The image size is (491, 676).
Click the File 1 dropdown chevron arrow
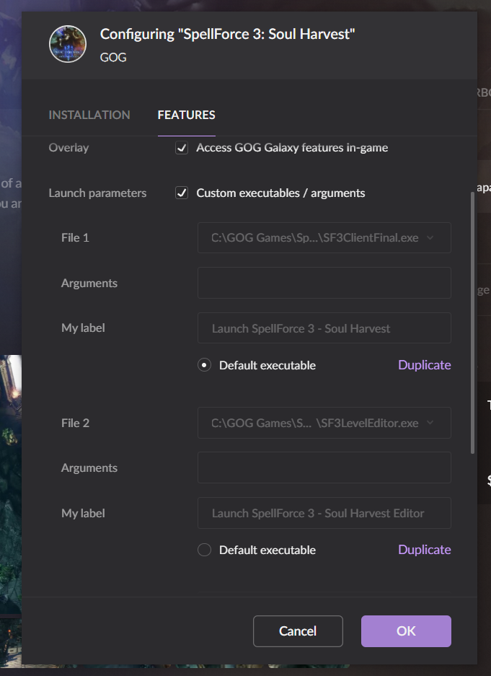[x=430, y=237]
